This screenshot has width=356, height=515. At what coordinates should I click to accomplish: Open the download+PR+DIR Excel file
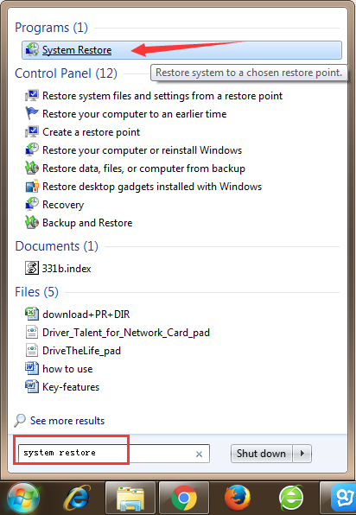[x=86, y=315]
